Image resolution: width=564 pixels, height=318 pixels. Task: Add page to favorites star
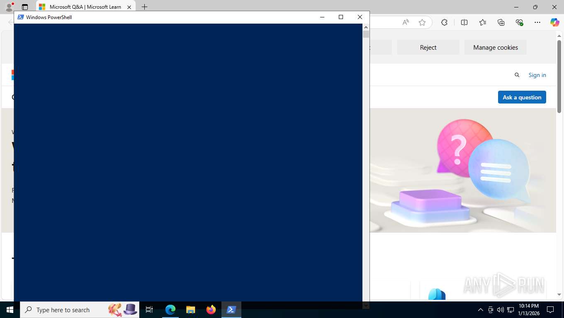(422, 22)
